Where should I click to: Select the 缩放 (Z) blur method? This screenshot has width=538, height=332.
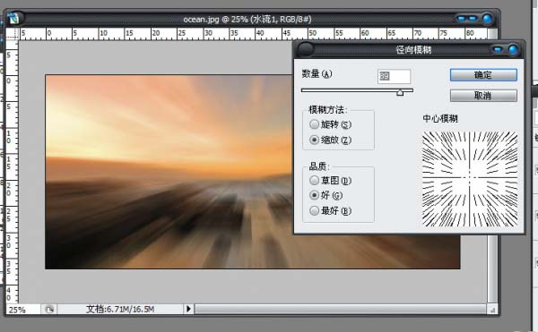pyautogui.click(x=315, y=140)
